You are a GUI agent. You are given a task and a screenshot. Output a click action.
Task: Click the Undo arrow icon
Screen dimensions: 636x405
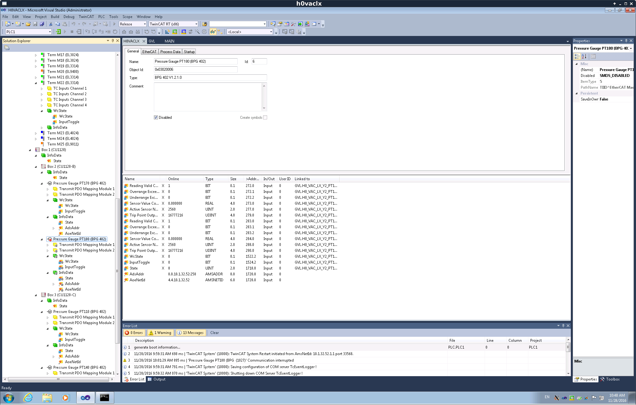(74, 24)
